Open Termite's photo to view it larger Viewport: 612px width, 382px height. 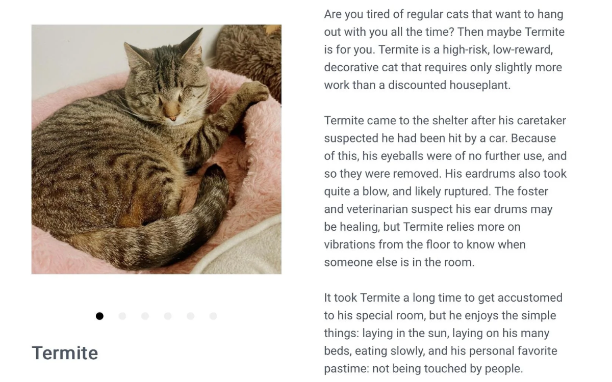pyautogui.click(x=156, y=149)
